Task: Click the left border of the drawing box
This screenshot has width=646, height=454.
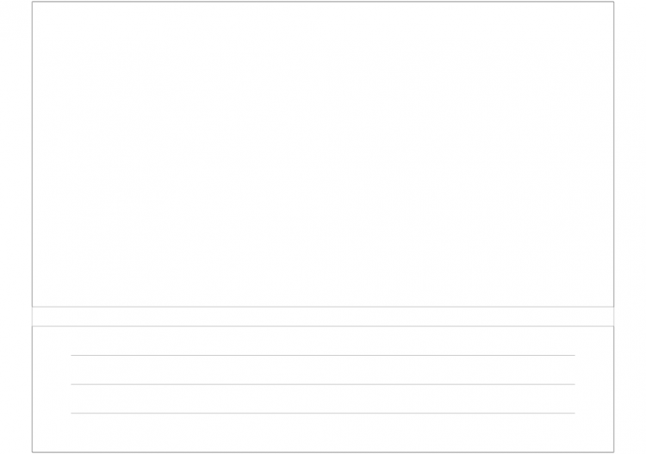Action: pos(32,154)
